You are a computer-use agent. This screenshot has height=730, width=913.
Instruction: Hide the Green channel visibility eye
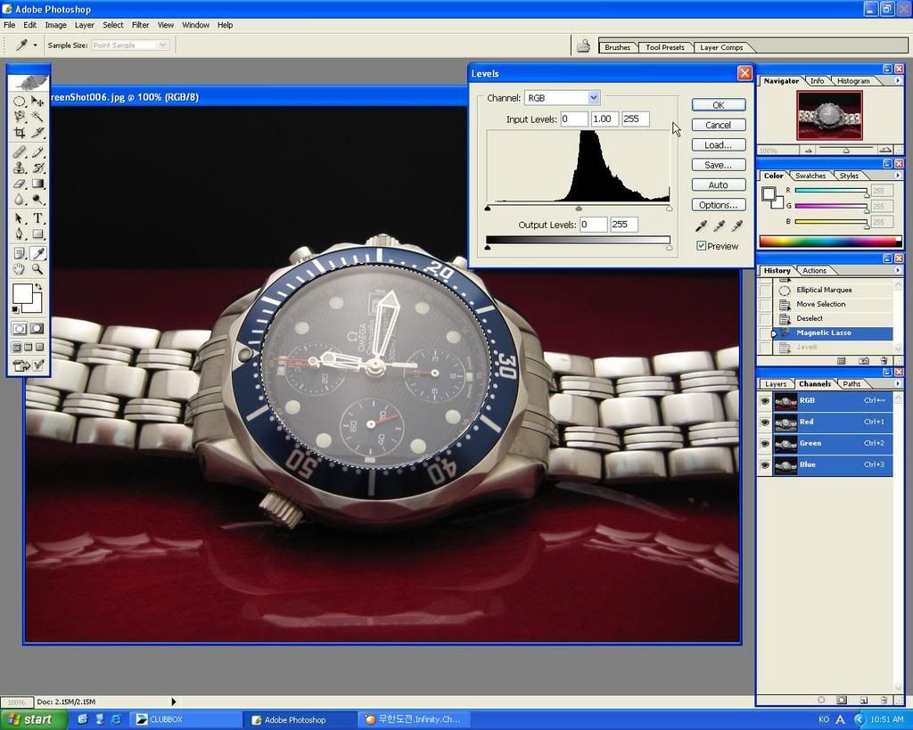coord(764,444)
